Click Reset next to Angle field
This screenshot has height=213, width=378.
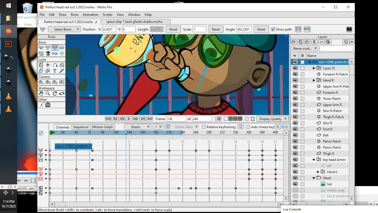pyautogui.click(x=261, y=29)
